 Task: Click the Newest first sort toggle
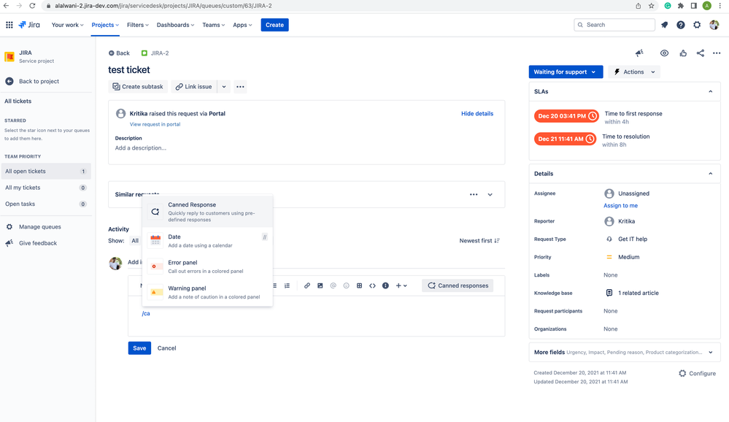[479, 240]
